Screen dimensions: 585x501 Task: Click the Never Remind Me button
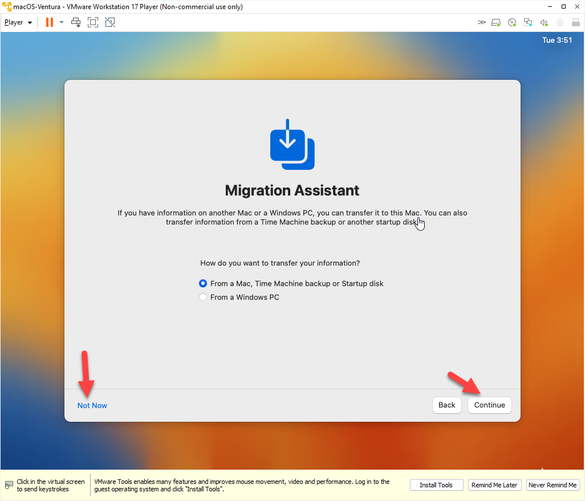(x=552, y=485)
